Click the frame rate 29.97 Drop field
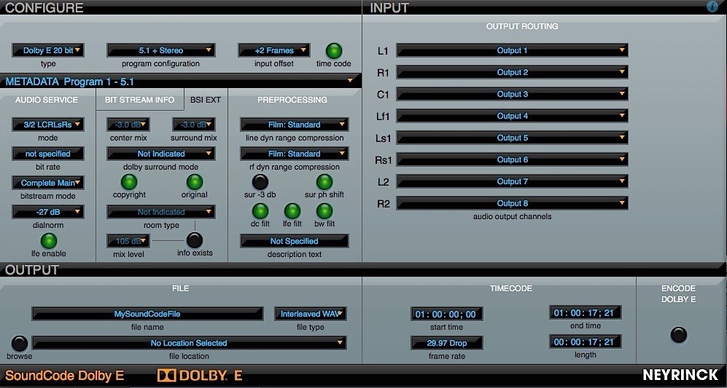This screenshot has height=388, width=727. tap(446, 343)
